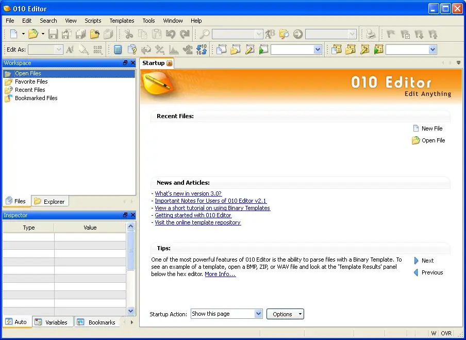The image size is (466, 340).
Task: Float the Inspector panel
Action: tap(125, 215)
